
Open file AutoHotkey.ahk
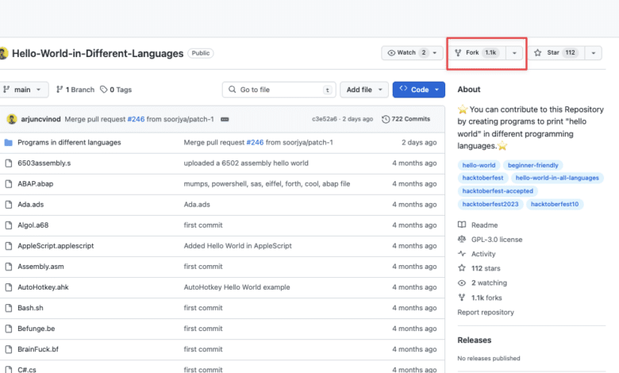point(43,287)
